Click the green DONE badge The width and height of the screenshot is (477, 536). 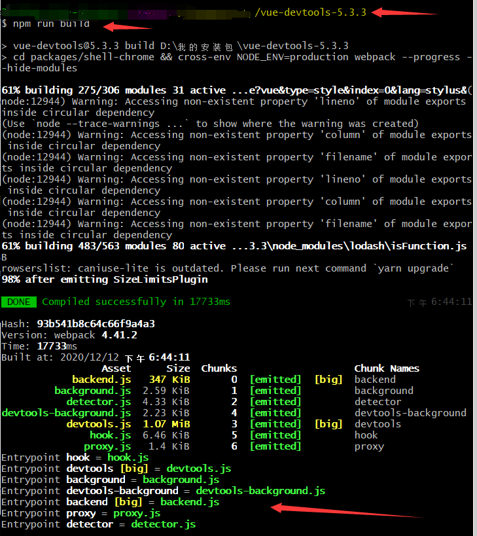point(19,302)
